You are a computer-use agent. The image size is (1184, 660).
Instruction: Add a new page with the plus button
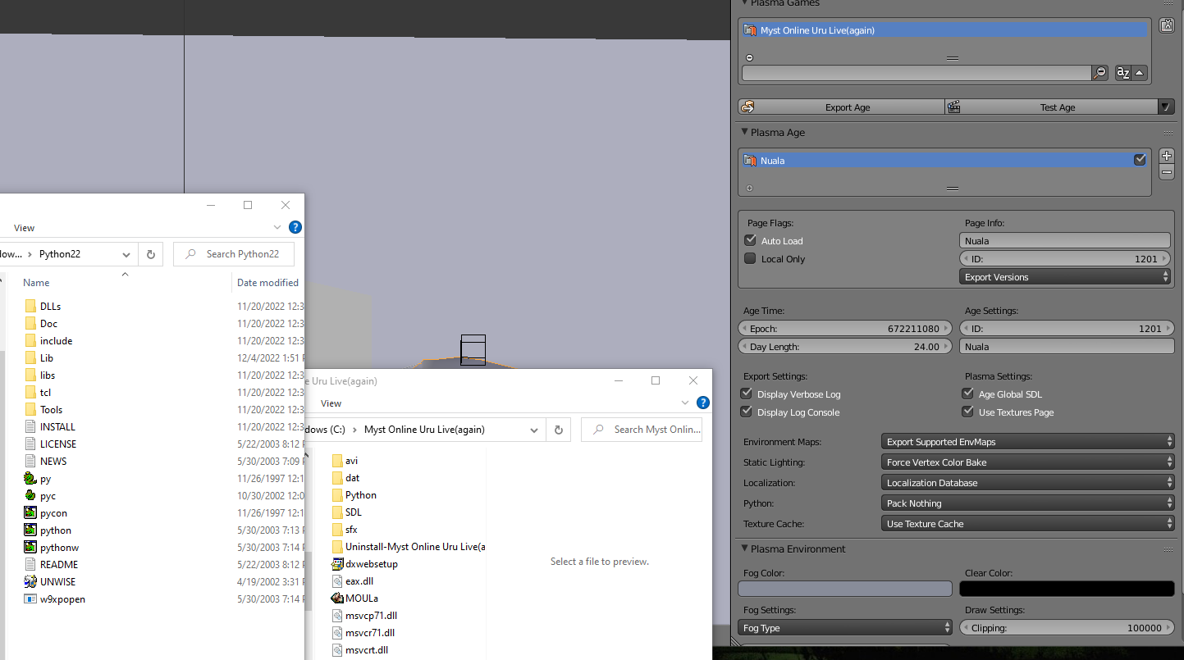coord(1167,156)
